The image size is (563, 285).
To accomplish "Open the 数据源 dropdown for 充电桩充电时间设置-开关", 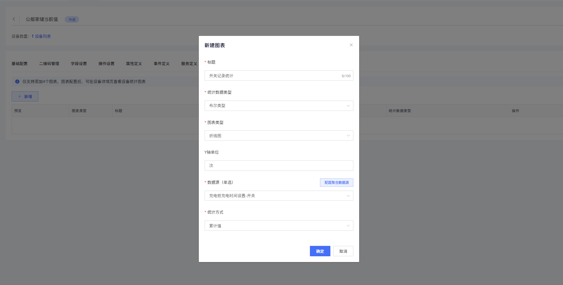I will click(279, 196).
